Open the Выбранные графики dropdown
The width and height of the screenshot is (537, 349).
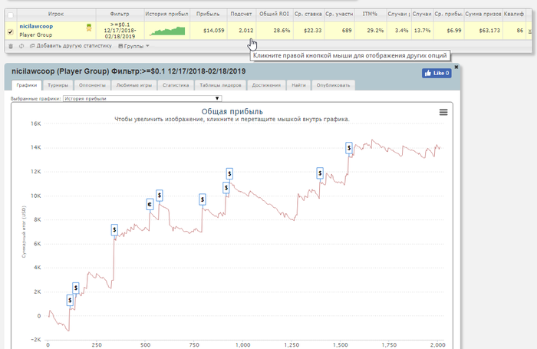pos(143,98)
